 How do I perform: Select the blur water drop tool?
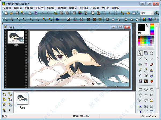point(140,76)
